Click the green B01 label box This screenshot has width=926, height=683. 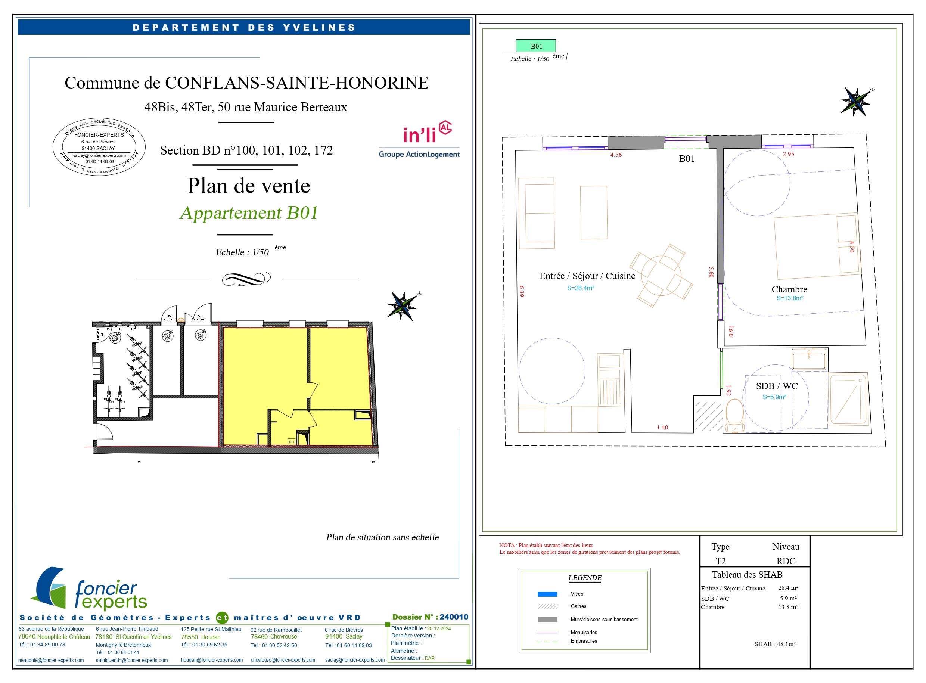536,46
